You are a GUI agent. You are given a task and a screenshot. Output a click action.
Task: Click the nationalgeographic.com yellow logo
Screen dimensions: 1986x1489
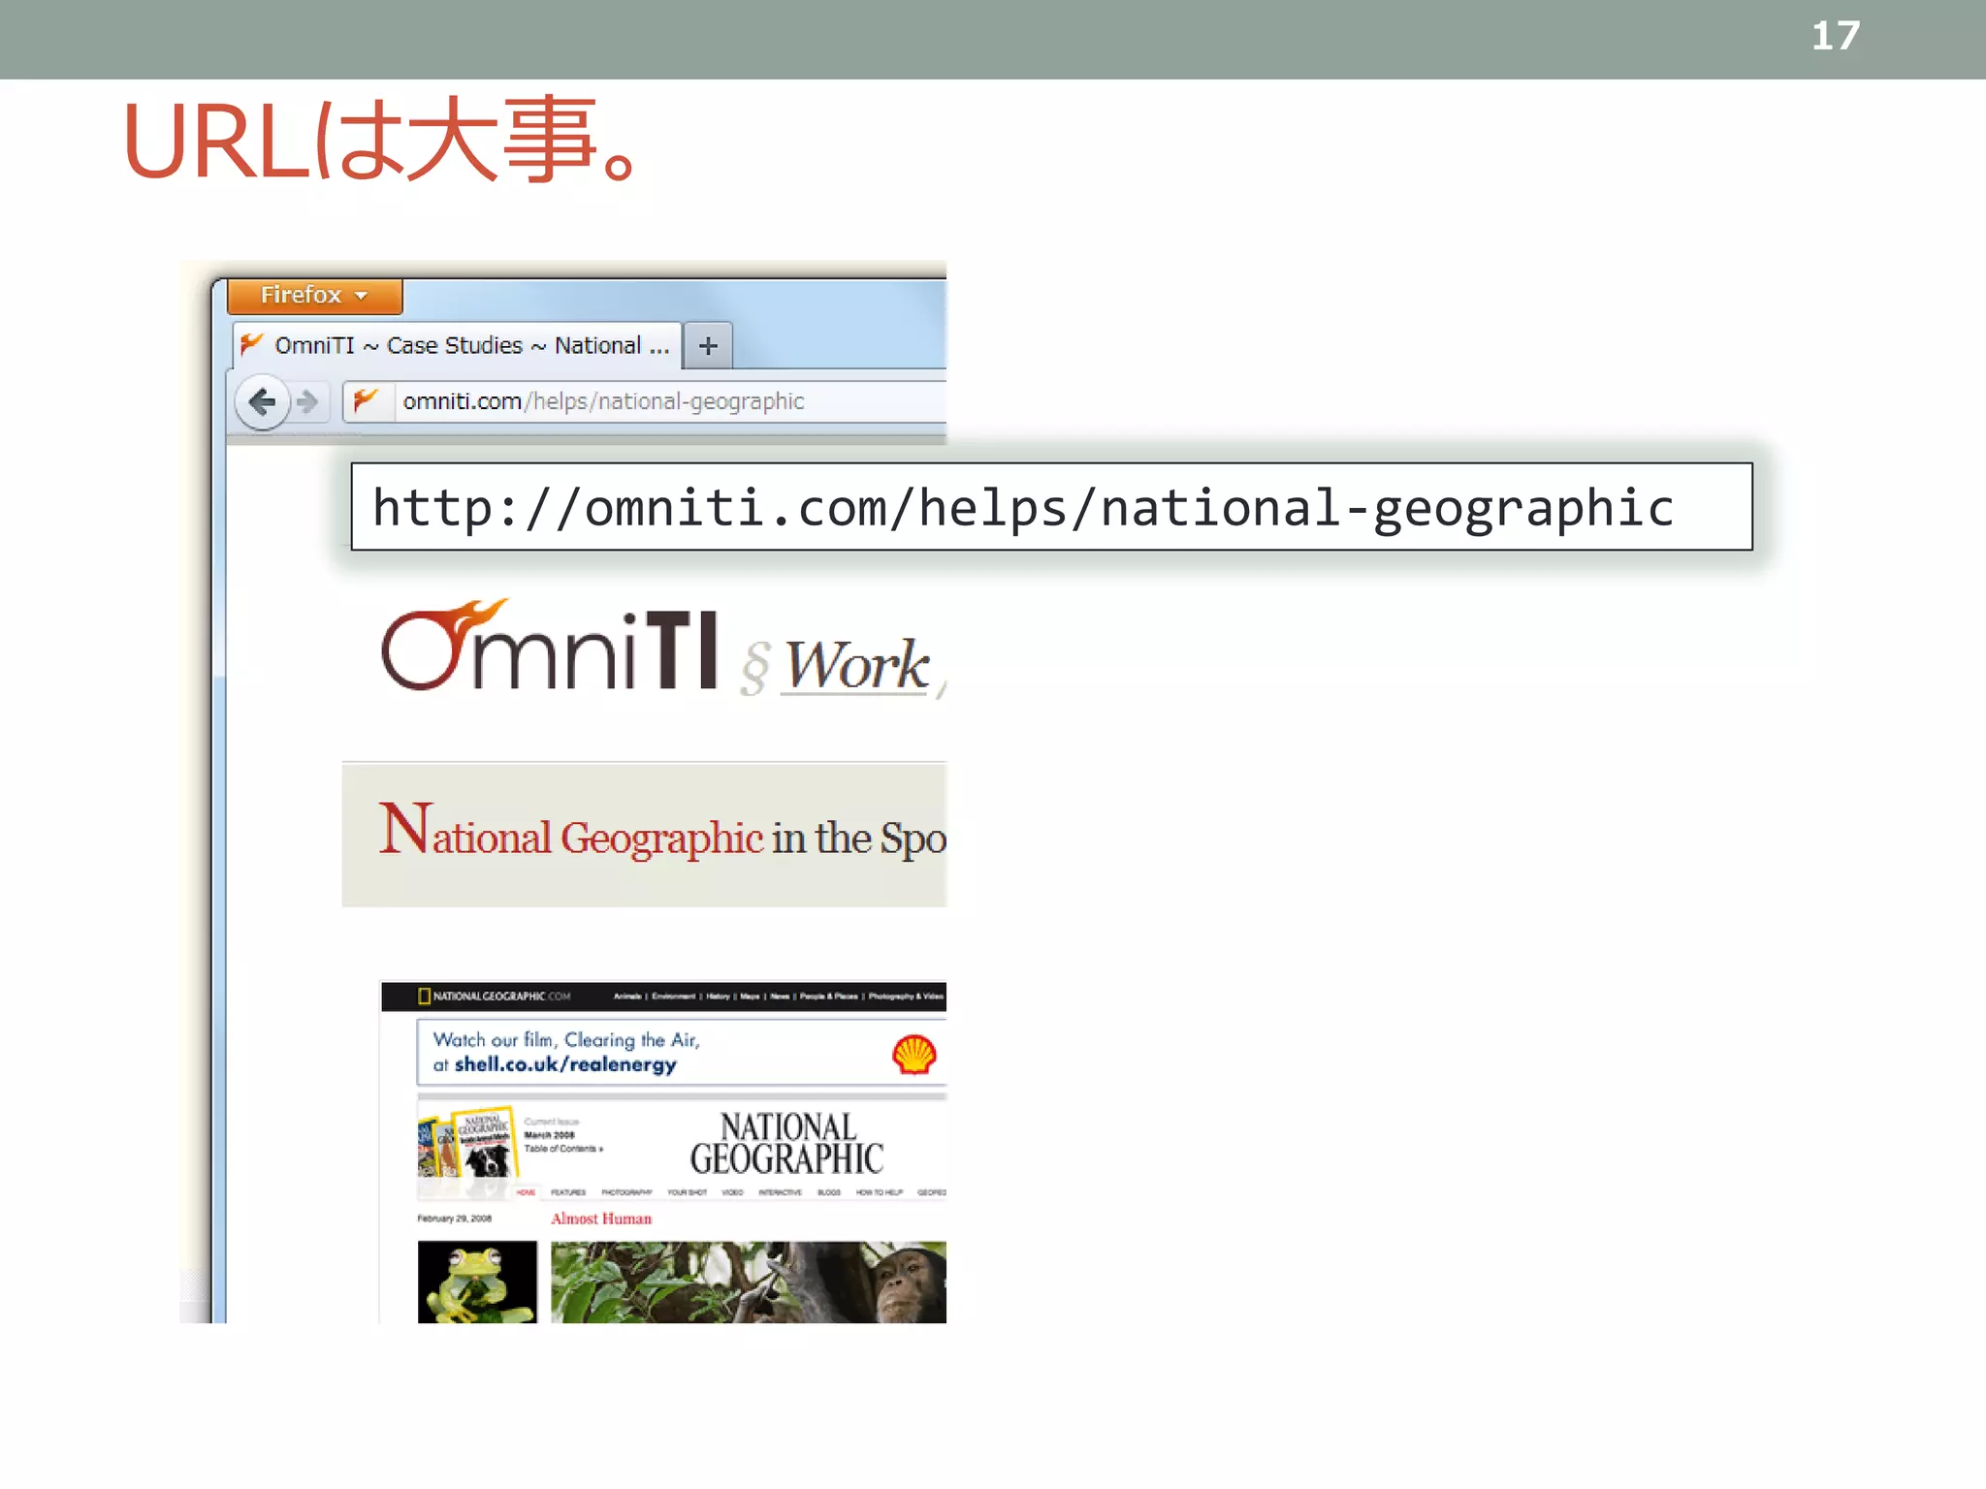[x=495, y=996]
